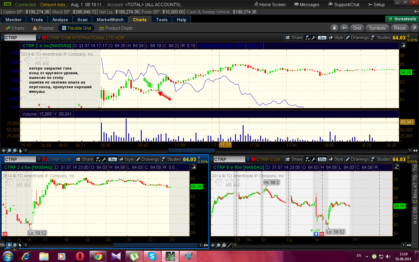
Task: Open the Charts subtab
Action: coord(15,28)
